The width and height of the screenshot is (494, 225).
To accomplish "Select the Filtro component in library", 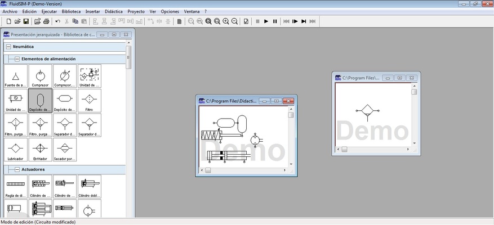I will (89, 101).
